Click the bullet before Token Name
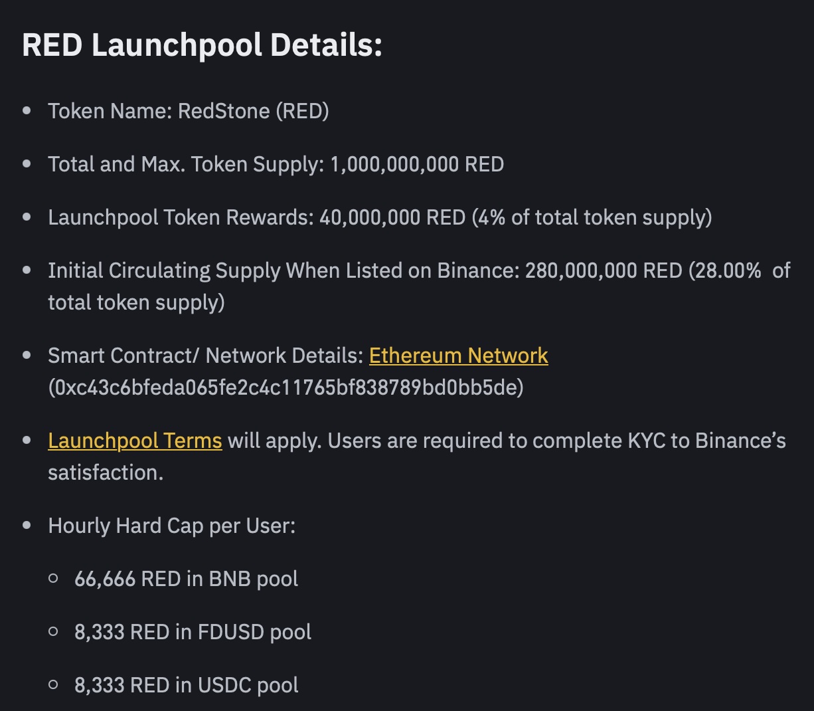 pos(27,111)
